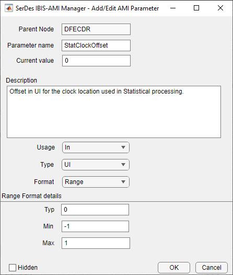Toggle the Hidden checkbox
The image size is (233, 275).
point(13,268)
